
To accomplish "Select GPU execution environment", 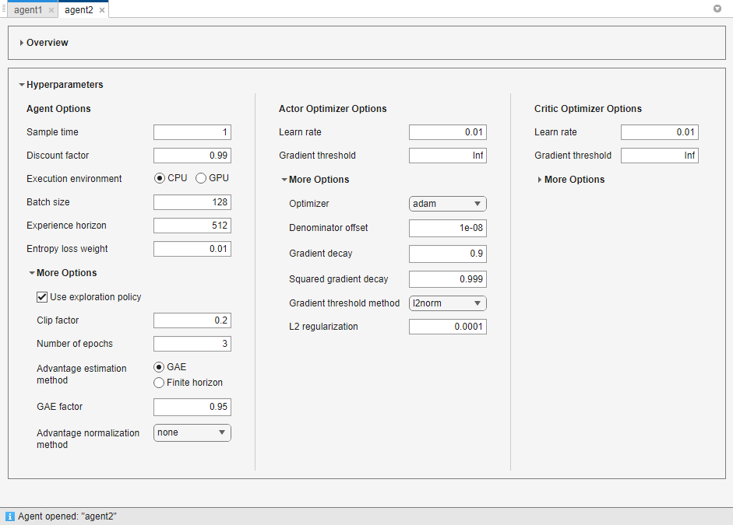I will [x=201, y=178].
